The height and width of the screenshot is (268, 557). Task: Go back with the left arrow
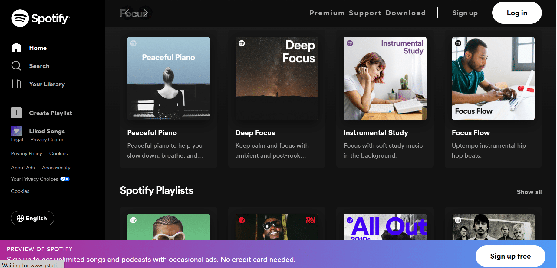(127, 13)
